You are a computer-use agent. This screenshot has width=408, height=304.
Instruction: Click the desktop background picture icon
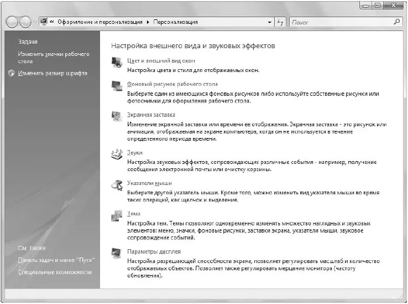[x=117, y=86]
